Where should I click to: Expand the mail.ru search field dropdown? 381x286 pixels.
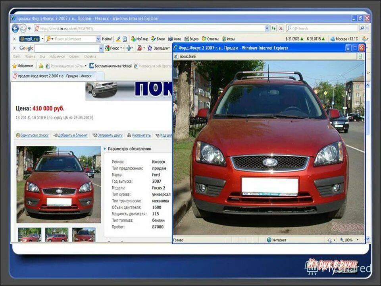click(x=98, y=39)
